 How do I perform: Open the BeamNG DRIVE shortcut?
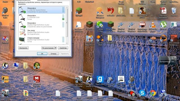[100, 40]
